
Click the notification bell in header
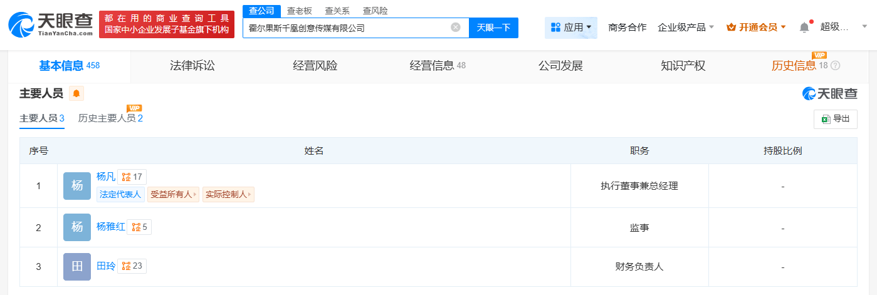tap(804, 28)
